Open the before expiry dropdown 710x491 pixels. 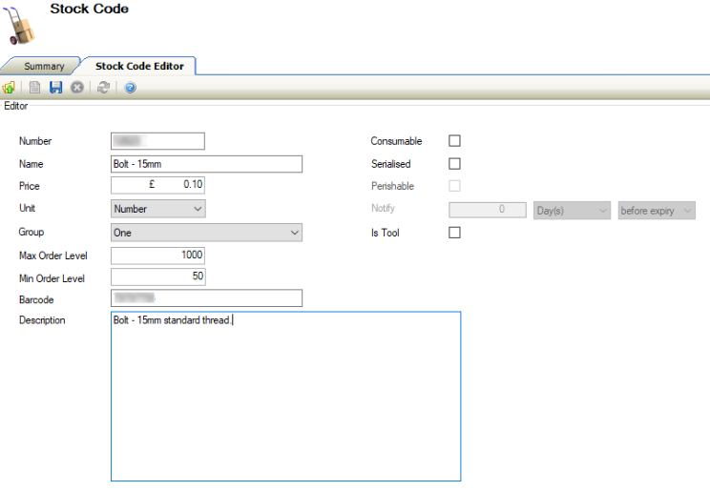point(657,211)
